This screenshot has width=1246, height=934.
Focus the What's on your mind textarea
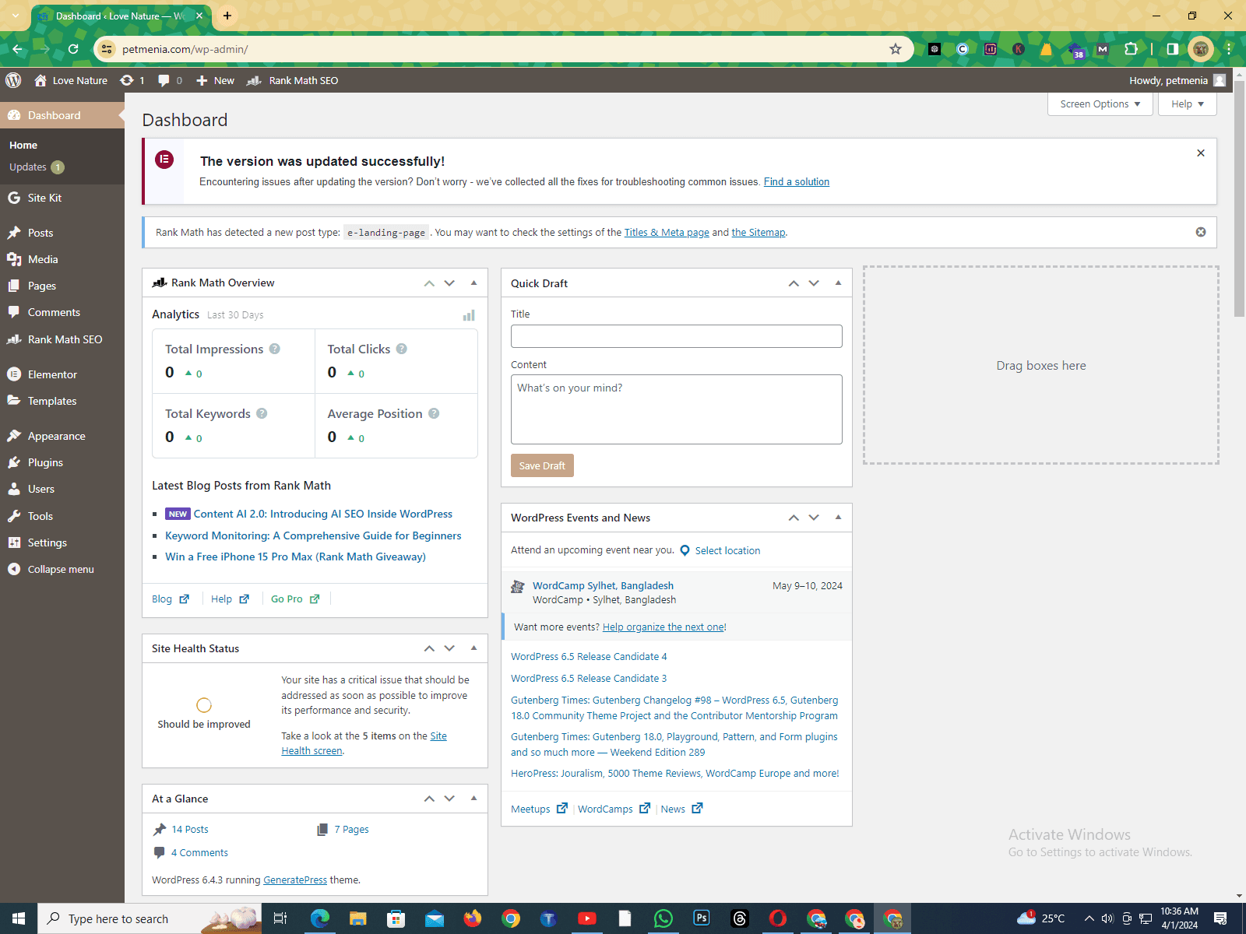click(x=677, y=409)
